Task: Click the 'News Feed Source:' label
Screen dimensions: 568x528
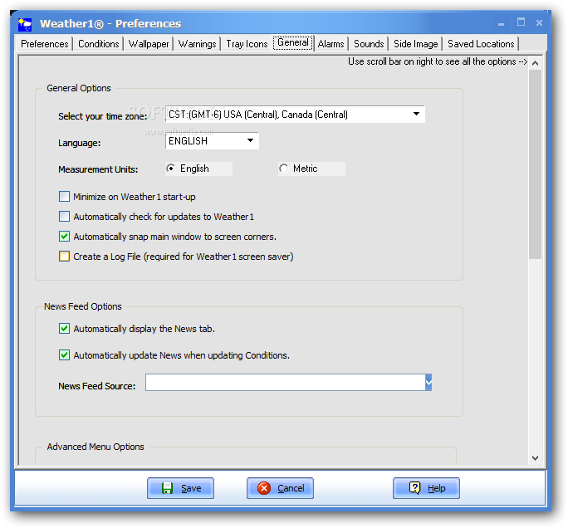Action: click(96, 386)
